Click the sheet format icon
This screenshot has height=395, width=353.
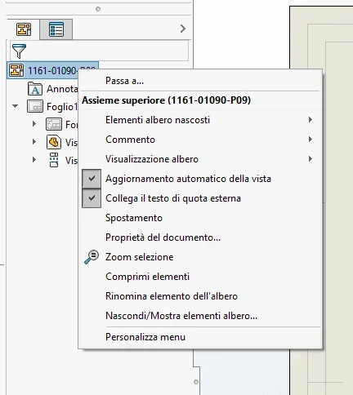click(x=54, y=124)
